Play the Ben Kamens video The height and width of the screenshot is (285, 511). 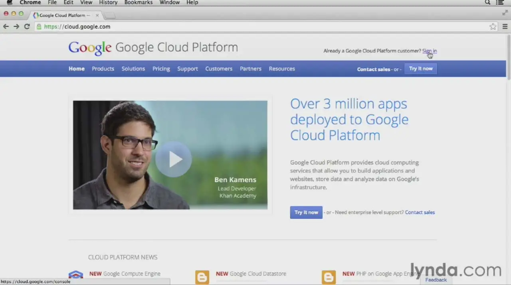pos(173,159)
